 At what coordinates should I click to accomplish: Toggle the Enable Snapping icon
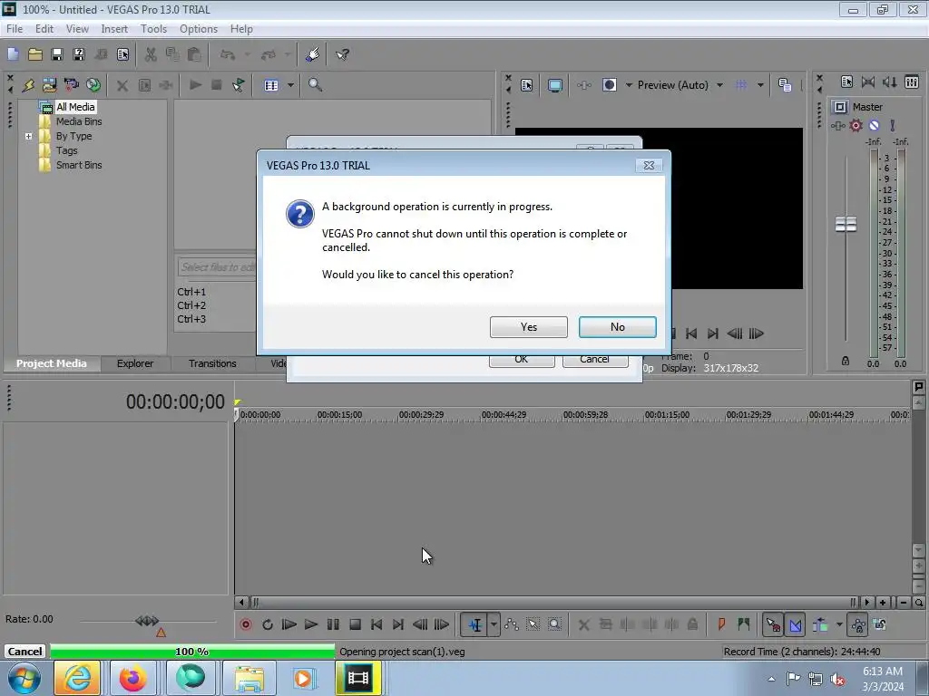coord(773,624)
